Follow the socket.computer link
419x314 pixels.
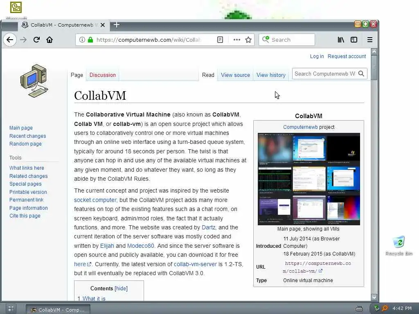(96, 200)
